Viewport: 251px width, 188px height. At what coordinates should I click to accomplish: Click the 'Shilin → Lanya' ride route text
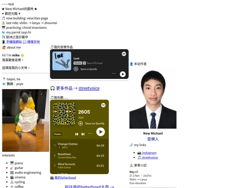[x=138, y=180]
